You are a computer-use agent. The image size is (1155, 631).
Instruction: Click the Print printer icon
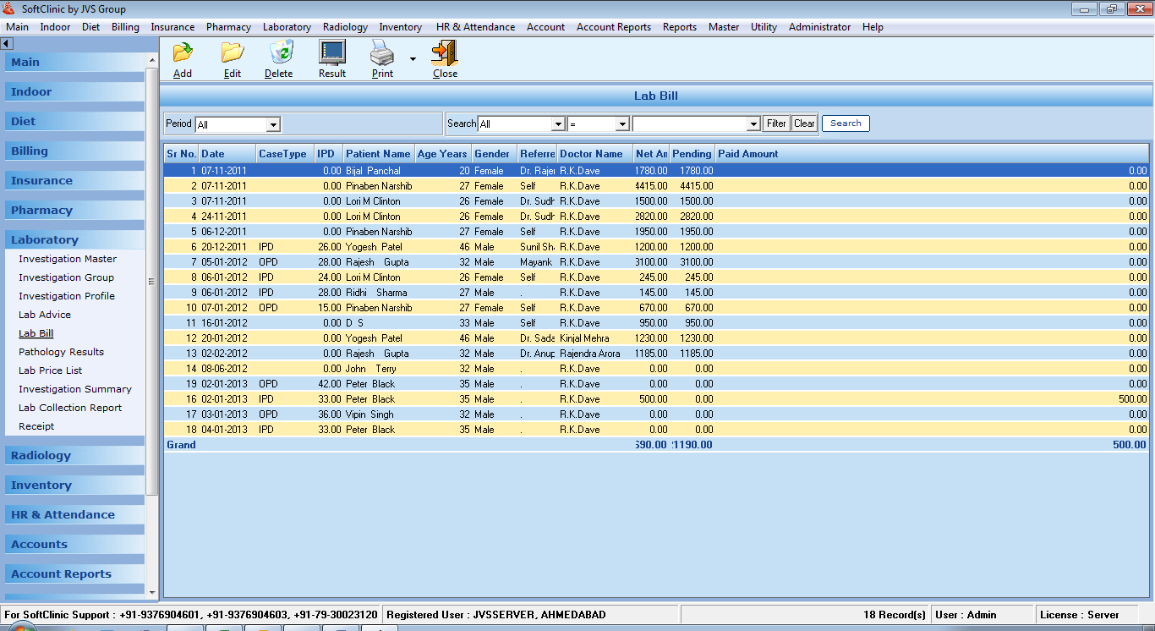(382, 53)
